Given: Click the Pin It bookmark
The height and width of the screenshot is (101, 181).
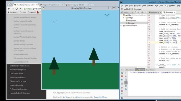Looking at the screenshot, I should point(23,12).
